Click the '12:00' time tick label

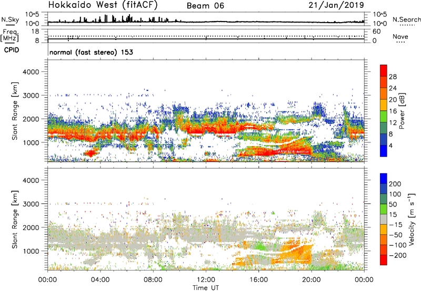(x=206, y=280)
